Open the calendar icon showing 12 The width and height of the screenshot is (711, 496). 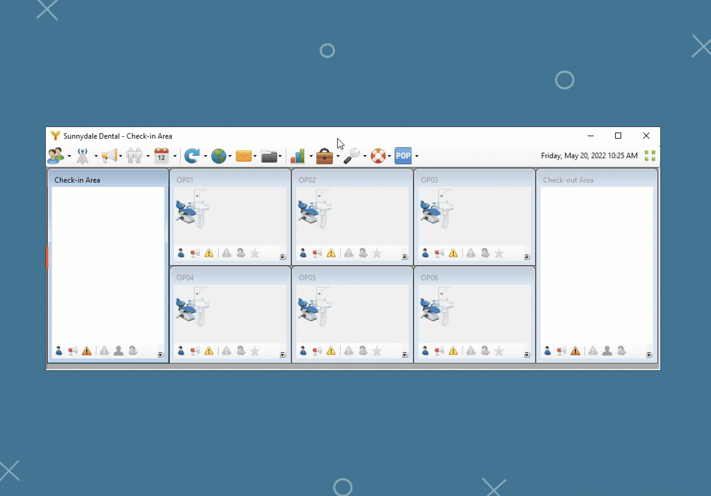click(x=161, y=156)
